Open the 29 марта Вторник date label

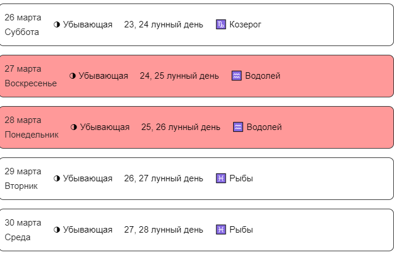point(23,178)
